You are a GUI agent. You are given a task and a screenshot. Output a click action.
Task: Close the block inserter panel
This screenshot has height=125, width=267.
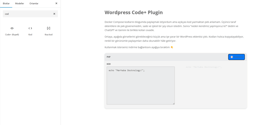pos(56,3)
